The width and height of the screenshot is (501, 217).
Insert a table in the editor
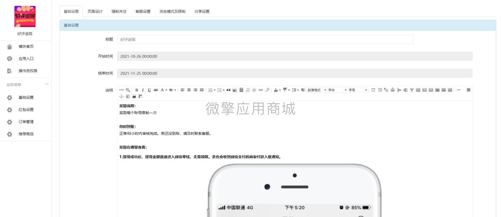click(373, 90)
